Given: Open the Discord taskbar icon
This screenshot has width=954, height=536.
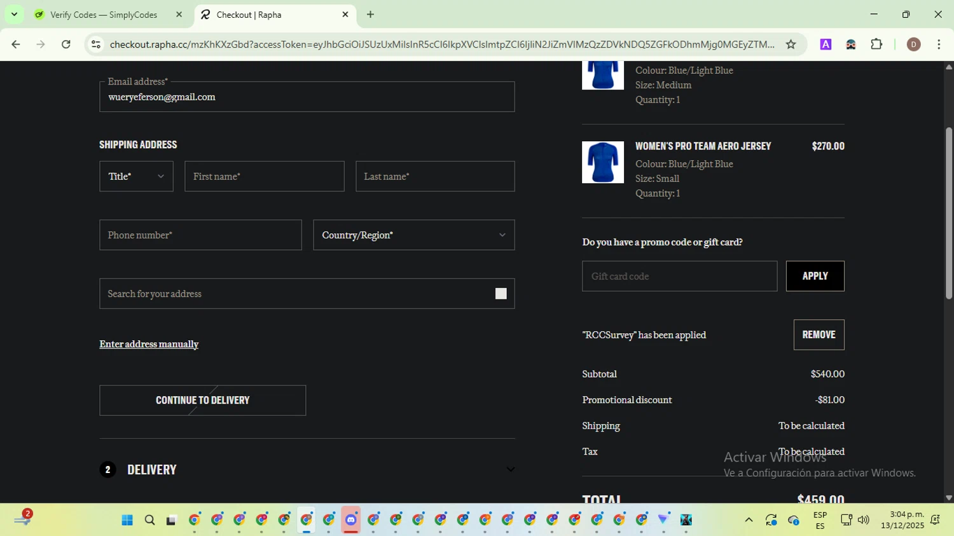Looking at the screenshot, I should click(x=351, y=520).
